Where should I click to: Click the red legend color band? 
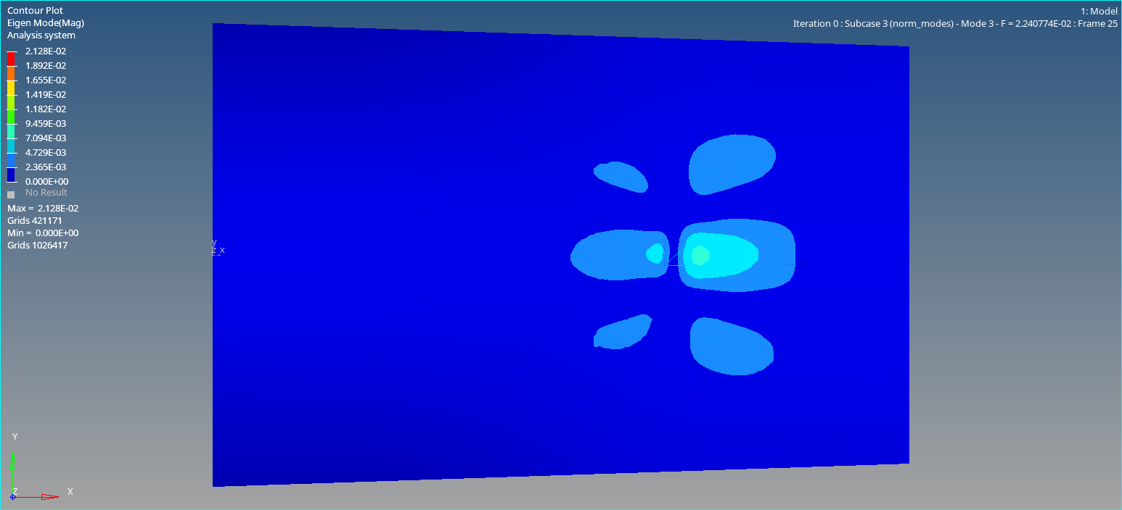11,59
